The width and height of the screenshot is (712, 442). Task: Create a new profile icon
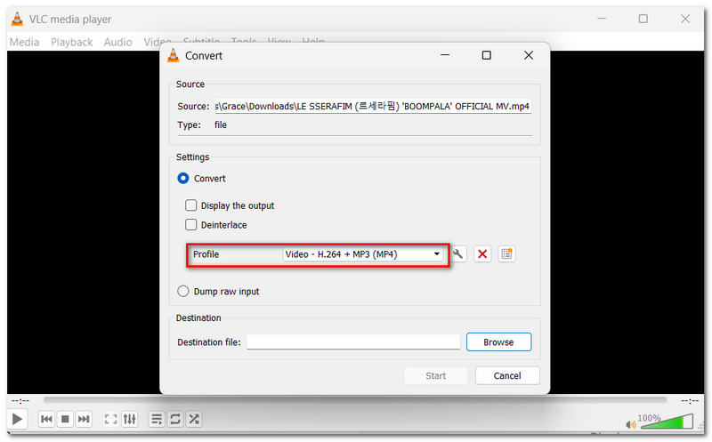click(x=506, y=254)
